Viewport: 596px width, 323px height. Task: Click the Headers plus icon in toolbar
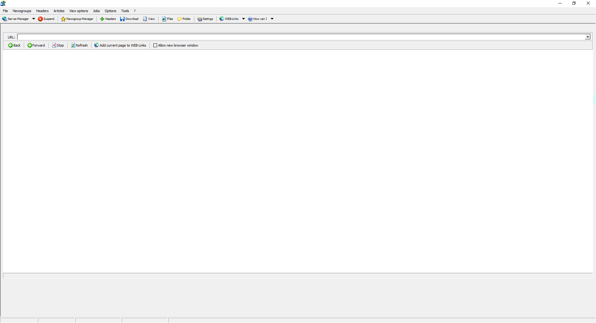pos(102,19)
